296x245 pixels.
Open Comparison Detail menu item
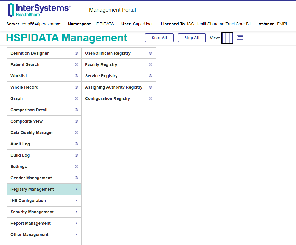point(44,110)
